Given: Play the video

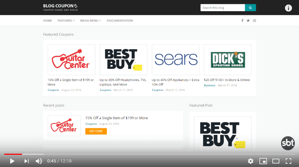Looking at the screenshot, I should pos(12,161).
